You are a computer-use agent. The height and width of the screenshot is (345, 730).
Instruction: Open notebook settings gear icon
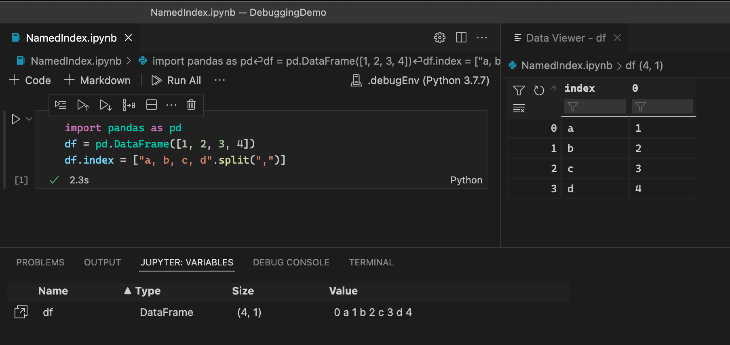(x=439, y=38)
